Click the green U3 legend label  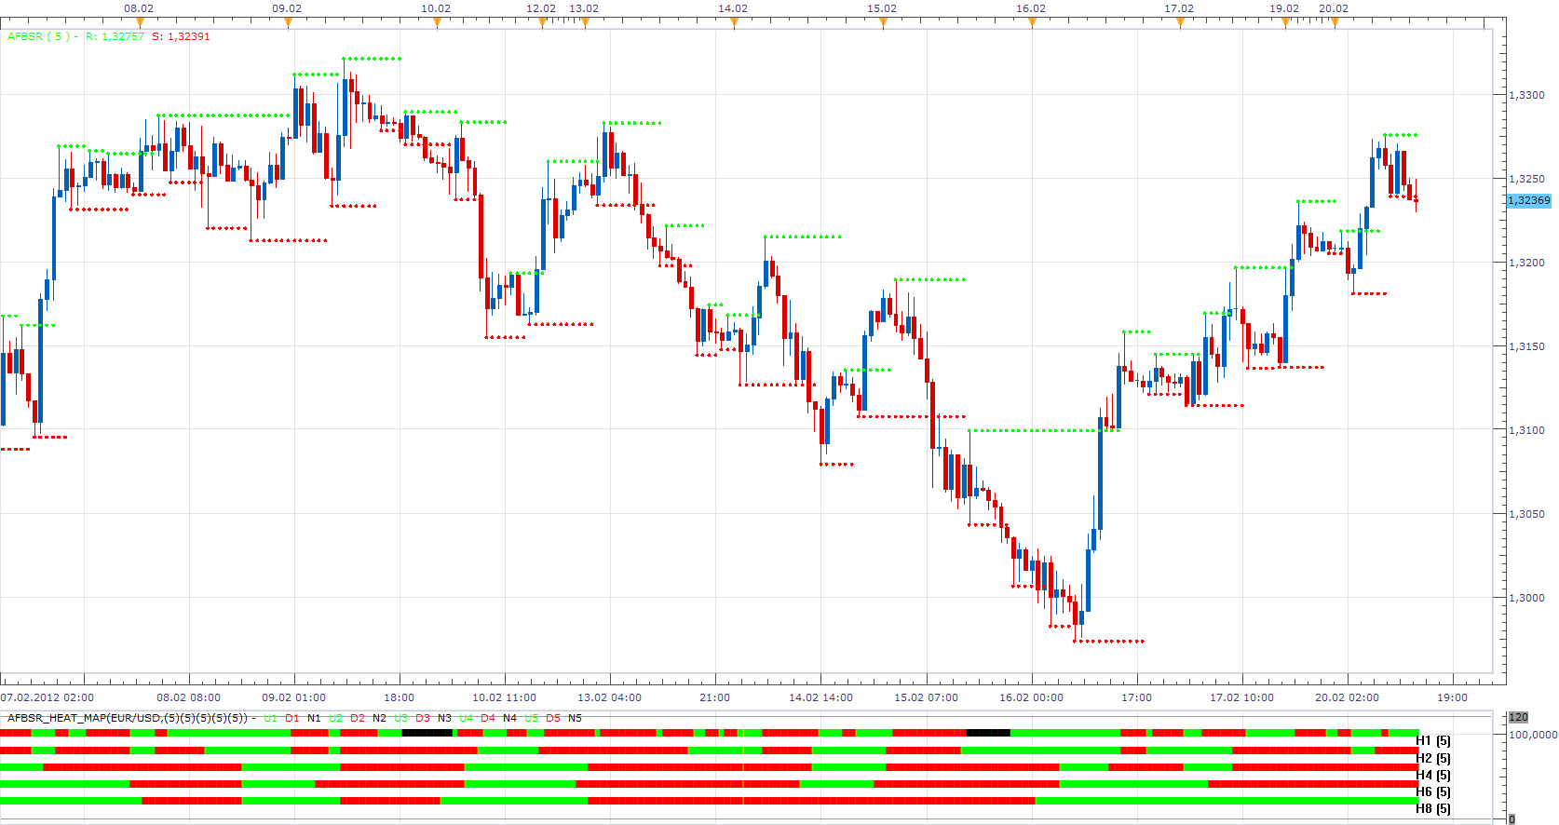point(400,718)
